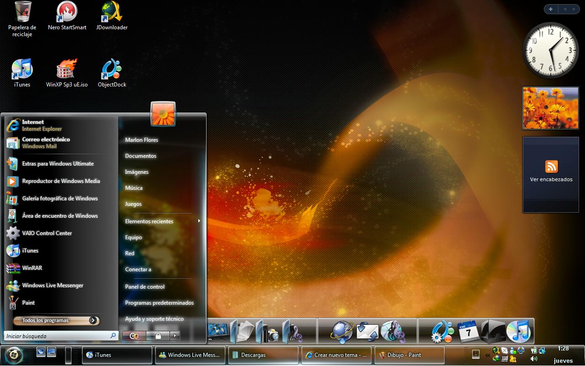
Task: Launch VAIO Control Center
Action: 61,233
